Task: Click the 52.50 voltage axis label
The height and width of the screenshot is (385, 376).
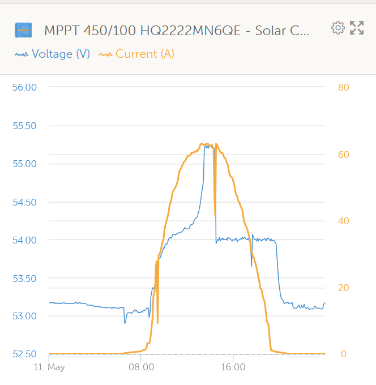Action: pos(24,354)
